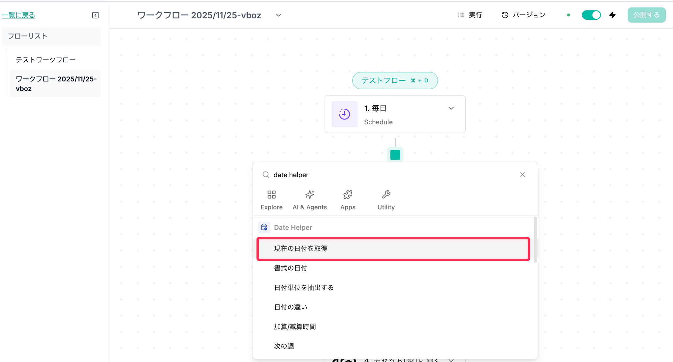Open the Apps puzzle category
This screenshot has width=673, height=362.
point(348,200)
